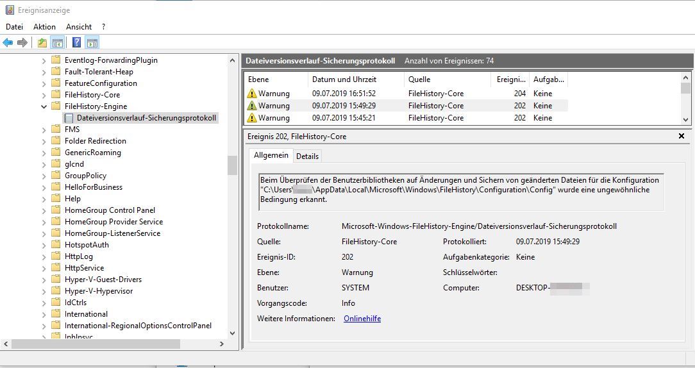Image resolution: width=695 pixels, height=368 pixels.
Task: Click the blue help question mark icon
Action: point(76,43)
